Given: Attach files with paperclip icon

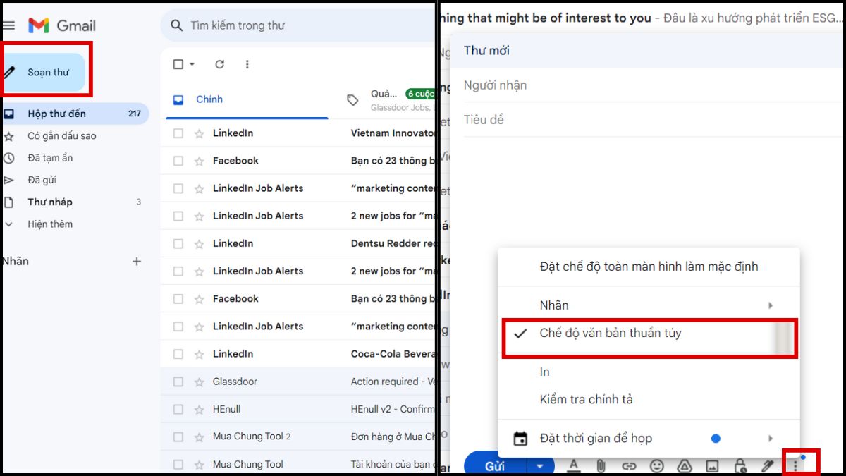Looking at the screenshot, I should coord(601,465).
